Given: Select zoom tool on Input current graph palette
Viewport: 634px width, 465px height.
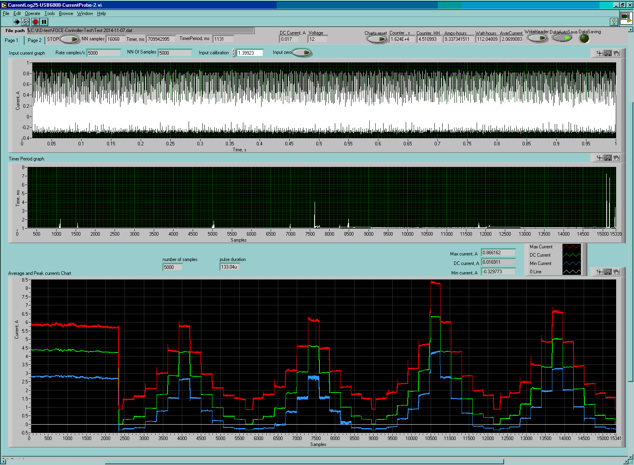Looking at the screenshot, I should [x=608, y=53].
